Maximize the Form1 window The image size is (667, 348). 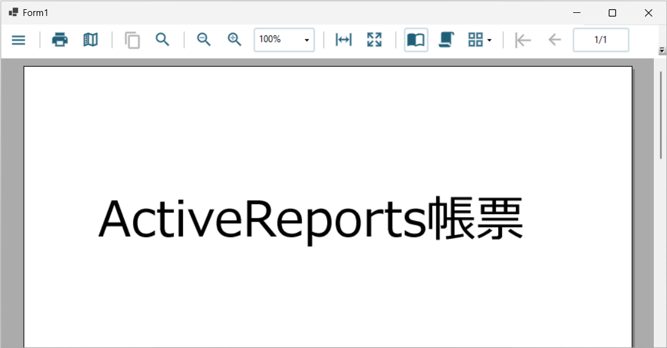(x=612, y=13)
